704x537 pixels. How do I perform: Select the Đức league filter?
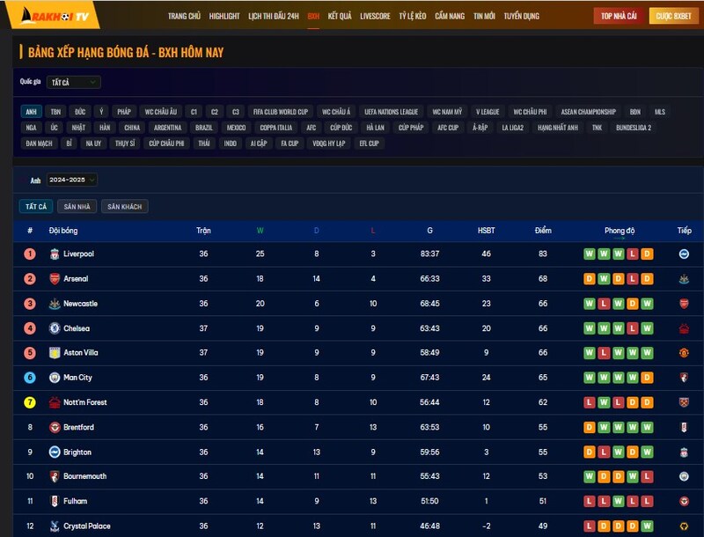point(80,112)
